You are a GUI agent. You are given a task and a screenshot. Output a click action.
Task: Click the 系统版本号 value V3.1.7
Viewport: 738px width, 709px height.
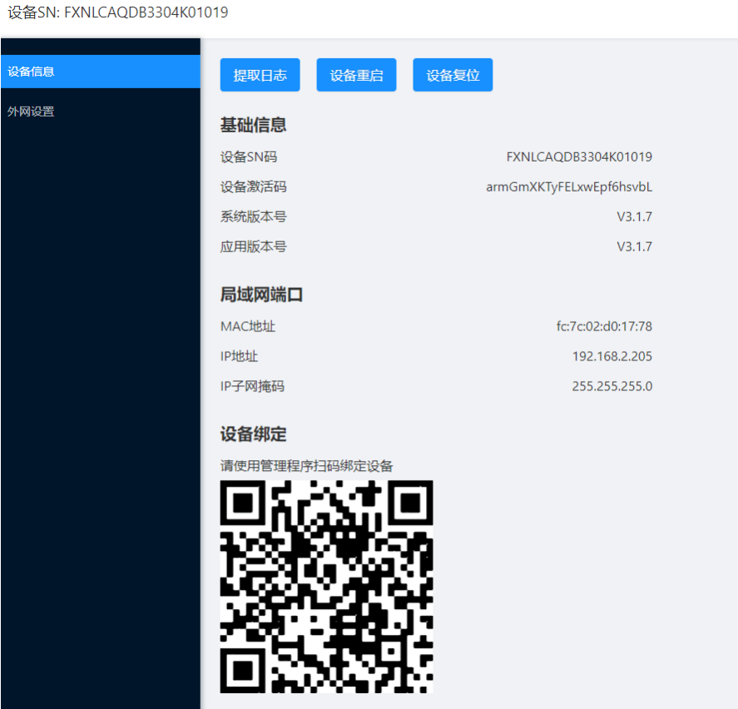(x=635, y=216)
